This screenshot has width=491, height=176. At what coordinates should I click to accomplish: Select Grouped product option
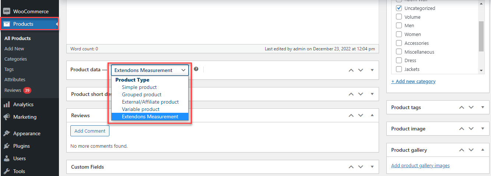150,94
